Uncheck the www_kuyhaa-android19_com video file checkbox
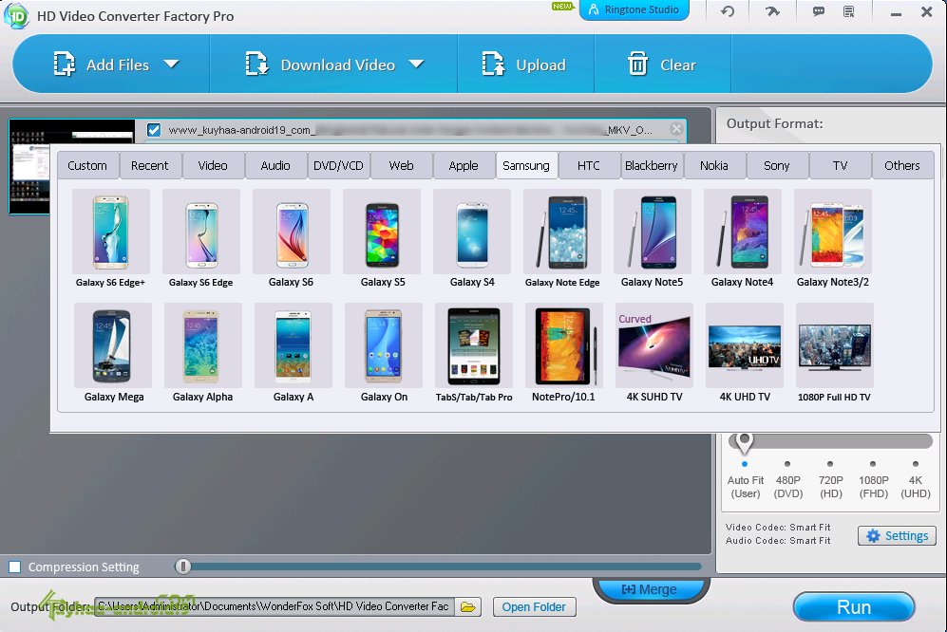Image resolution: width=947 pixels, height=632 pixels. coord(154,130)
